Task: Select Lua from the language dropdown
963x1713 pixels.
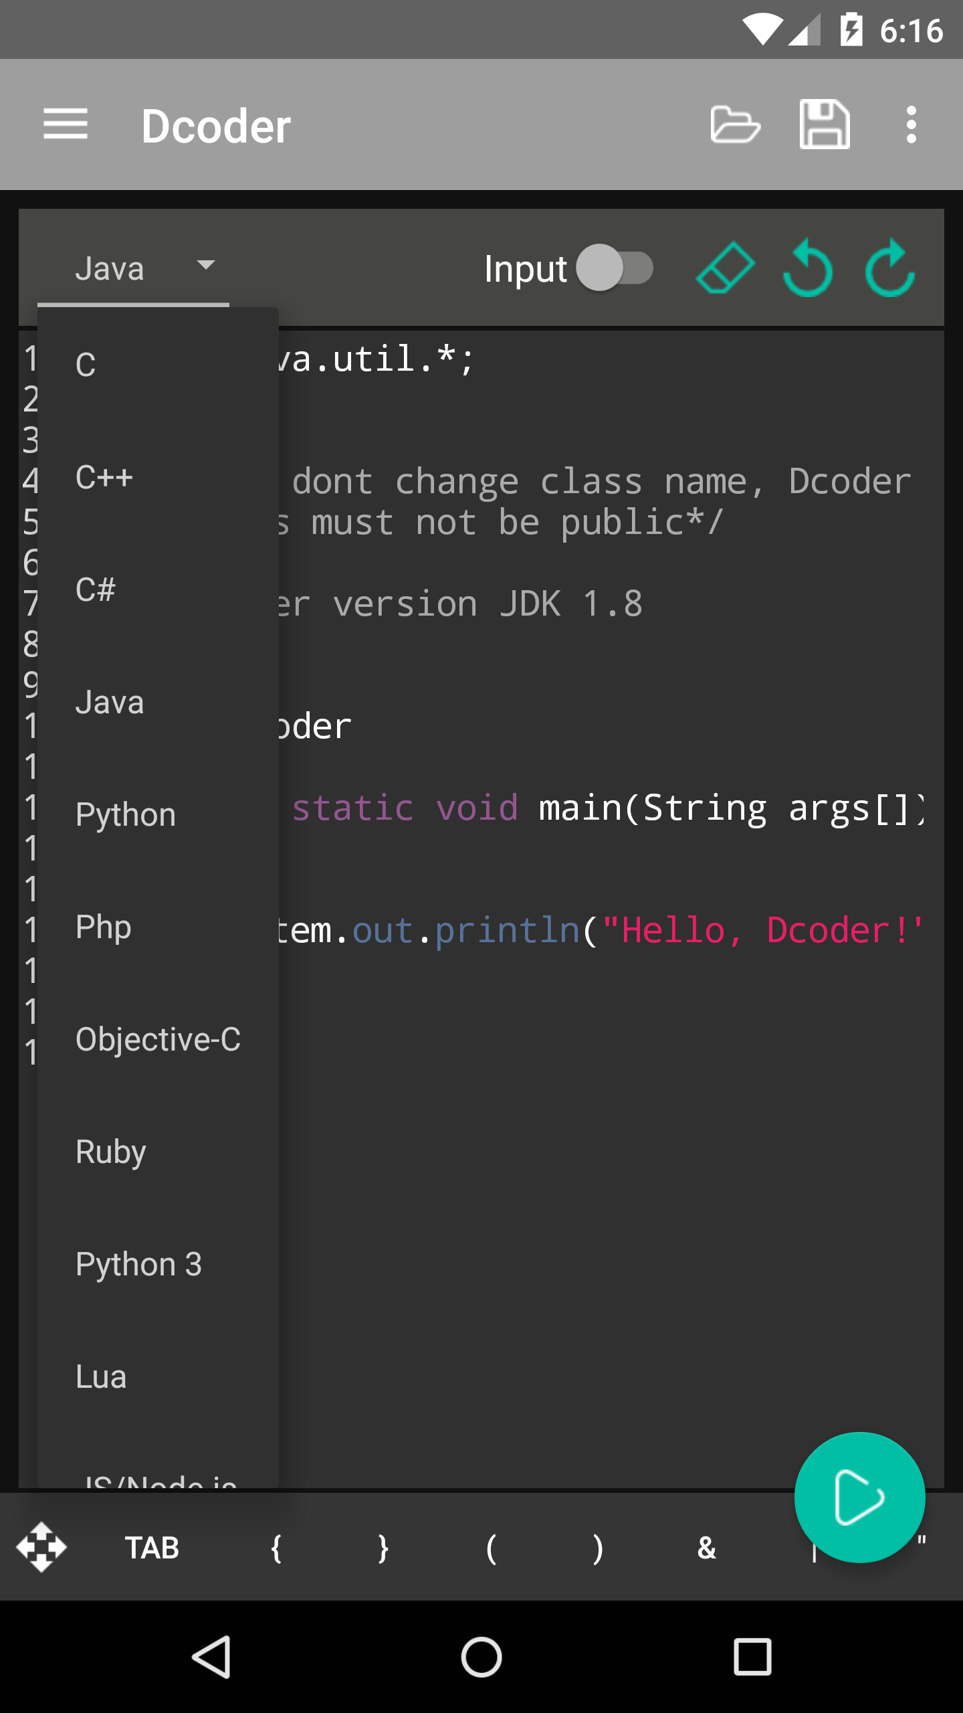Action: (100, 1376)
